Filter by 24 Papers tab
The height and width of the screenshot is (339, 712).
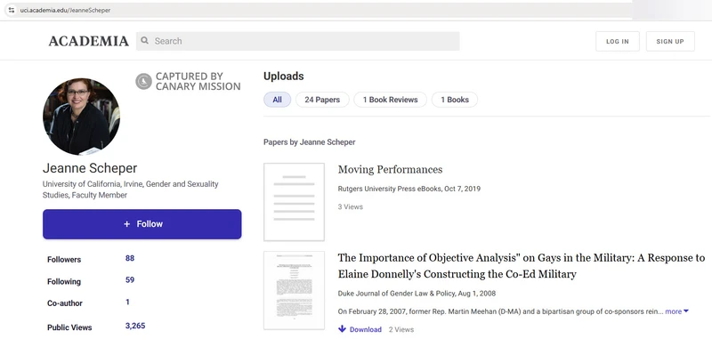pyautogui.click(x=322, y=100)
